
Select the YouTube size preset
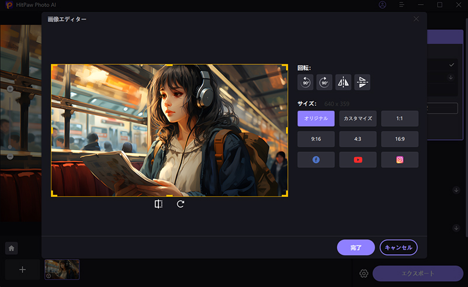(x=358, y=160)
